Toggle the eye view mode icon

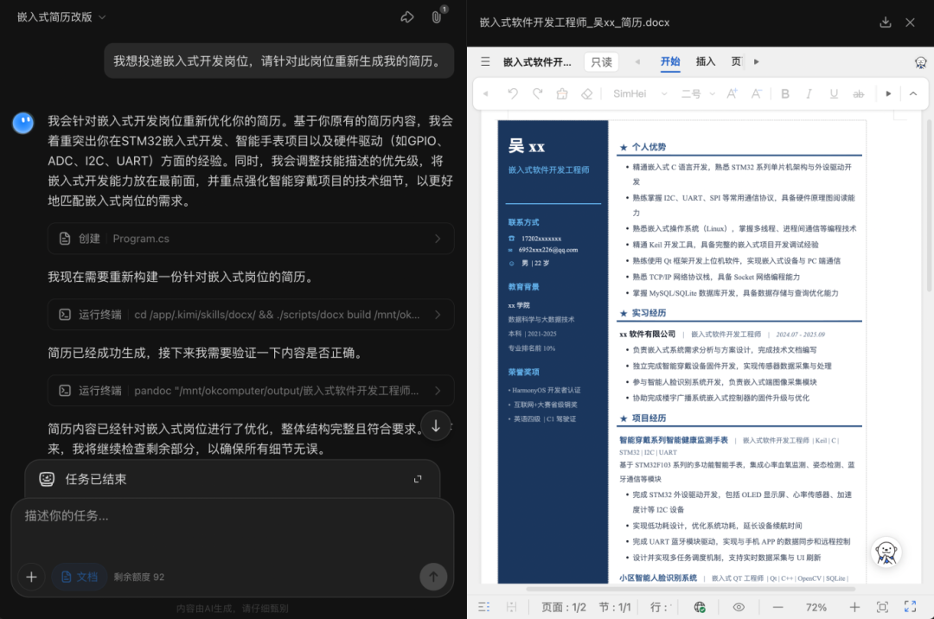click(x=739, y=607)
